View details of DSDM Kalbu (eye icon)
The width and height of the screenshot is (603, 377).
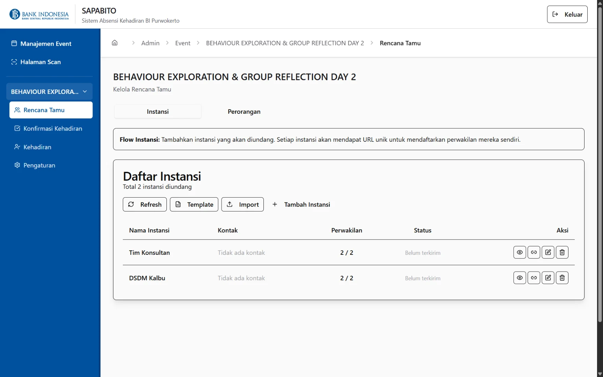pos(520,278)
